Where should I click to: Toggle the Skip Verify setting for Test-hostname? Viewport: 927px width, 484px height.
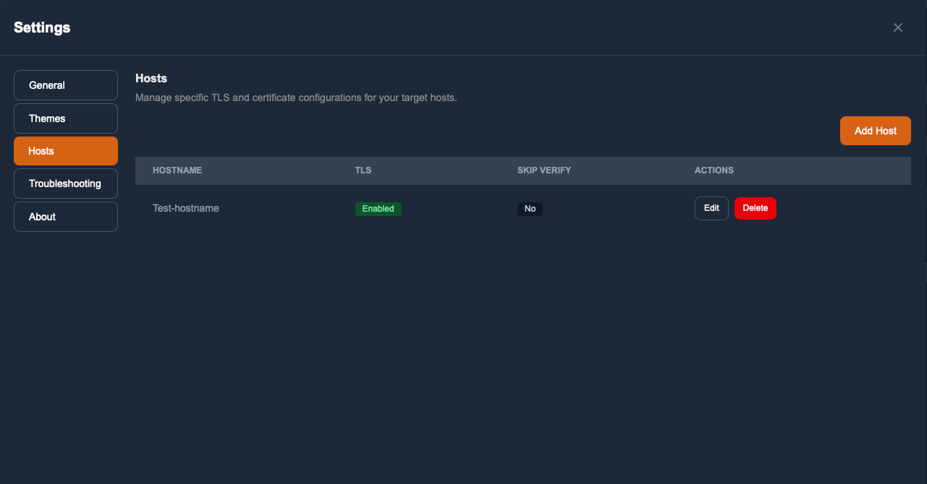click(530, 208)
